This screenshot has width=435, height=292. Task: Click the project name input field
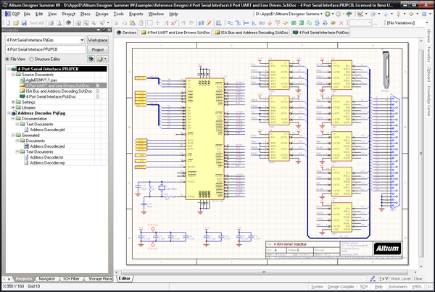[x=46, y=50]
